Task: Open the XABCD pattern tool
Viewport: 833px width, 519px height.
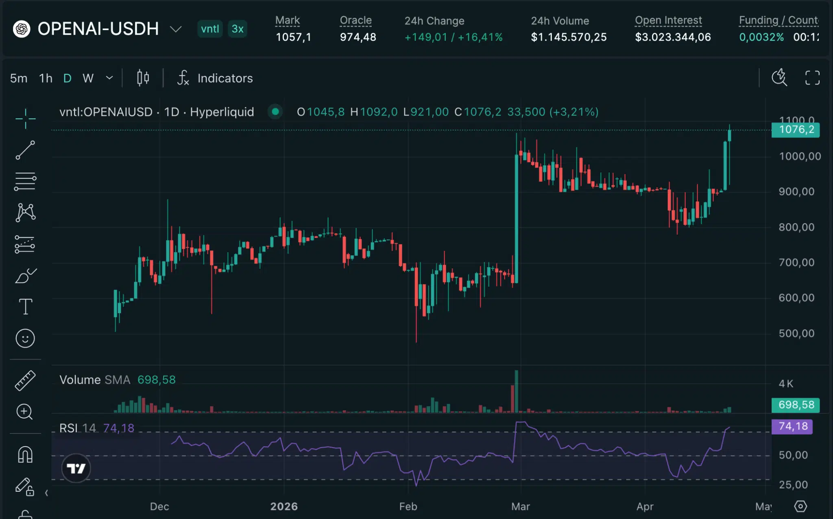Action: click(25, 212)
